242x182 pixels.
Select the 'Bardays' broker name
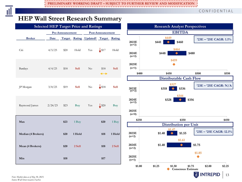point(23,69)
